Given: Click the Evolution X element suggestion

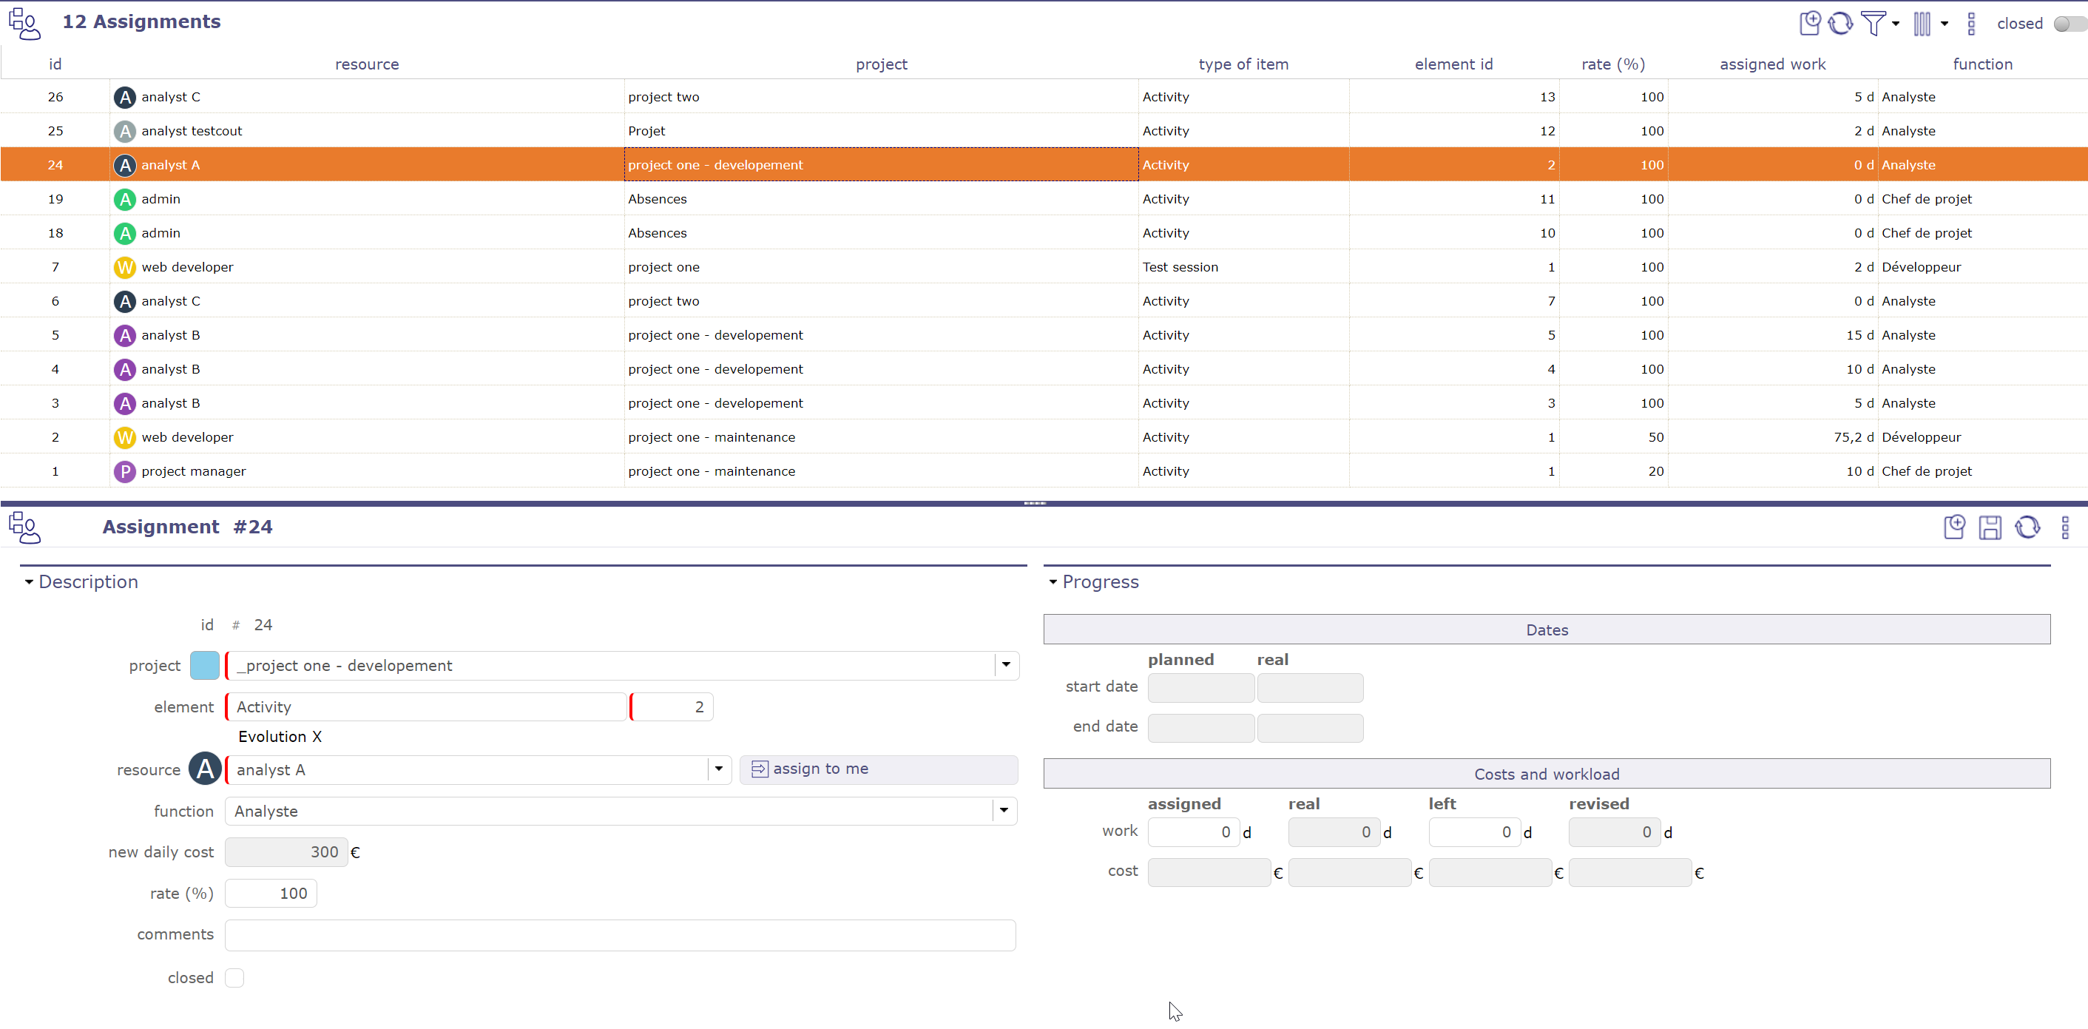Looking at the screenshot, I should pyautogui.click(x=280, y=736).
